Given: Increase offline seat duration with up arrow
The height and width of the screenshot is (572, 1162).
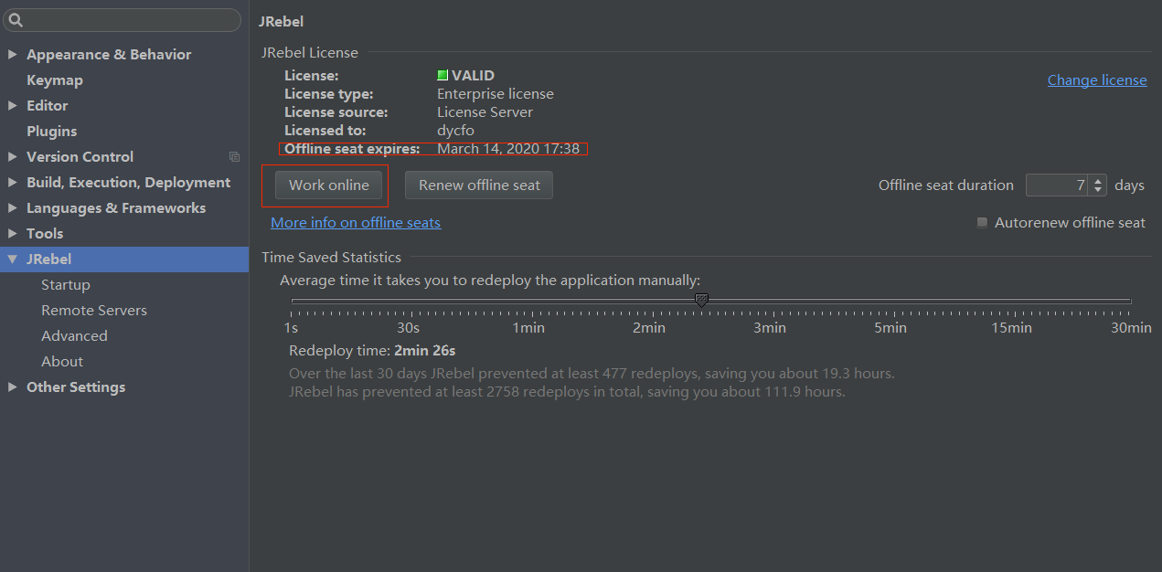Looking at the screenshot, I should 1098,180.
